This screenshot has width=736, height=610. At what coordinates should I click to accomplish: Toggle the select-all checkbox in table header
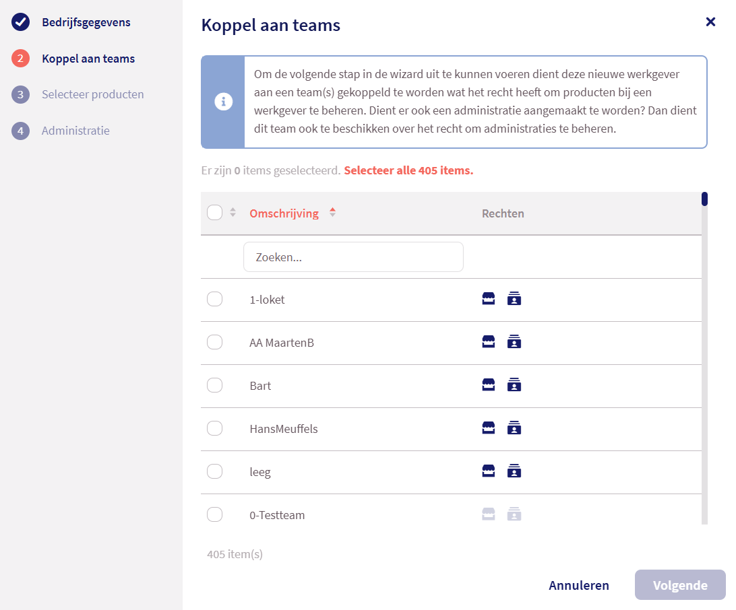(214, 213)
